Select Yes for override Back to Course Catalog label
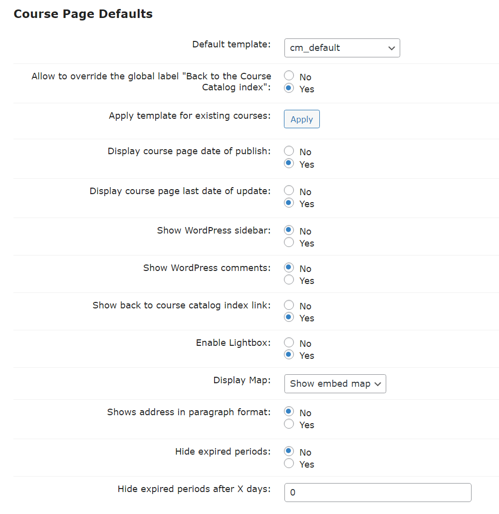Image resolution: width=499 pixels, height=514 pixels. point(289,88)
